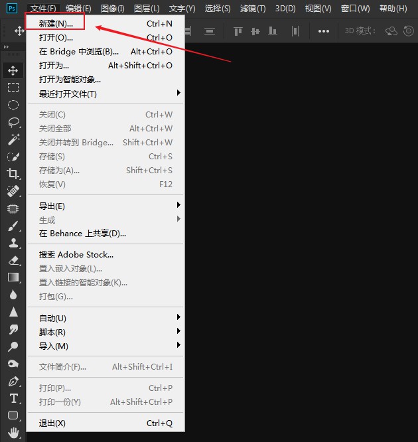The image size is (418, 442).
Task: Select the Move tool in the toolbox
Action: pos(13,70)
